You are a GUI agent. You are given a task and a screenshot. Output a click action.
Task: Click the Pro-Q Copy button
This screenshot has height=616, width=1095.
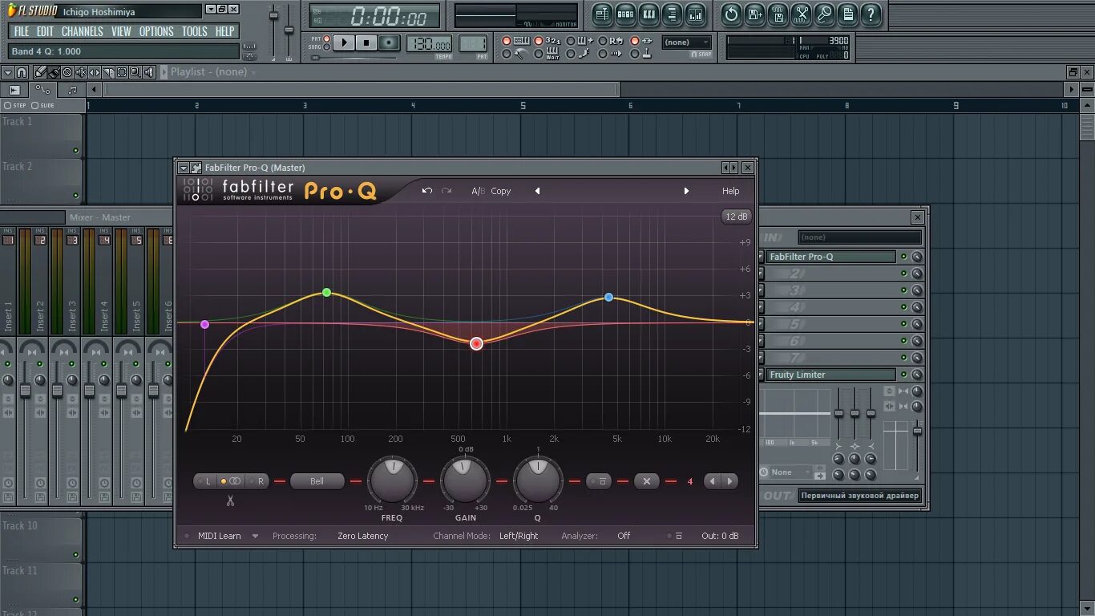point(501,191)
